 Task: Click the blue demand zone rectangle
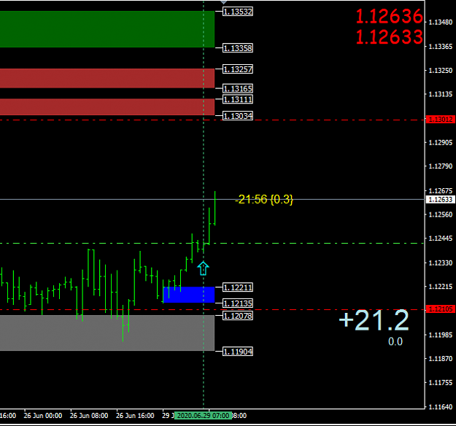click(x=189, y=295)
